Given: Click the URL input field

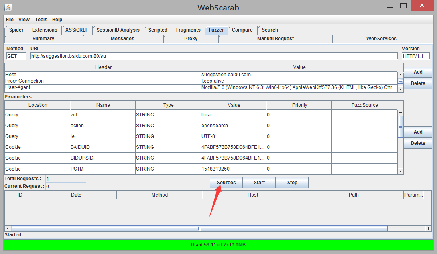Looking at the screenshot, I should [214, 56].
